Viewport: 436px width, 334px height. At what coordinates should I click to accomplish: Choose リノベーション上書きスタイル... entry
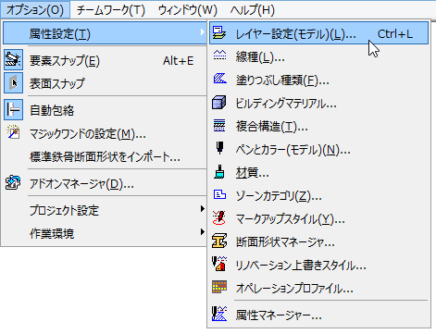click(319, 265)
